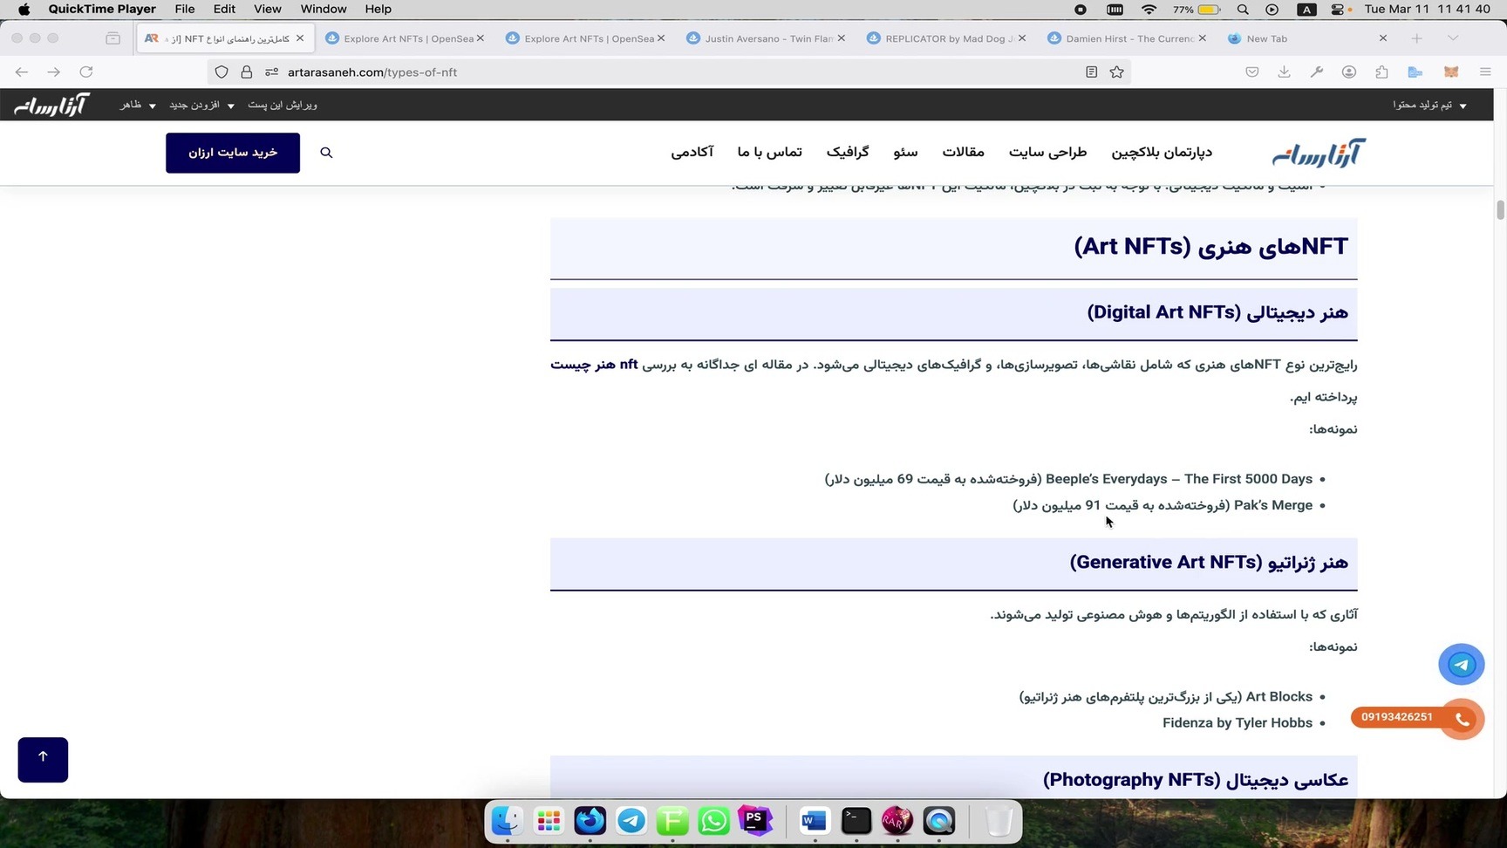Open the QuickTime File menu

184,10
